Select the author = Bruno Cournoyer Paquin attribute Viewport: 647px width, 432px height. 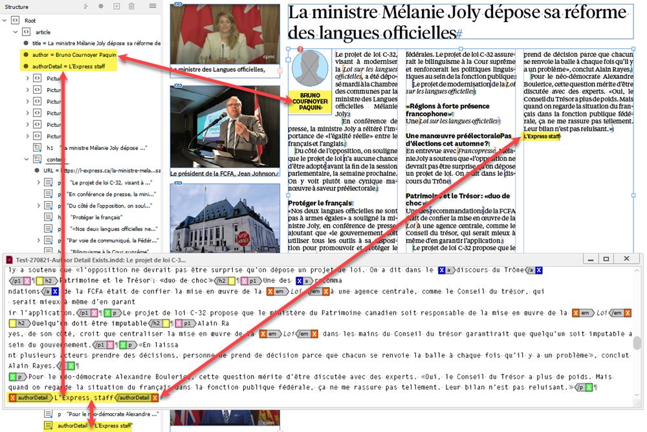69,54
